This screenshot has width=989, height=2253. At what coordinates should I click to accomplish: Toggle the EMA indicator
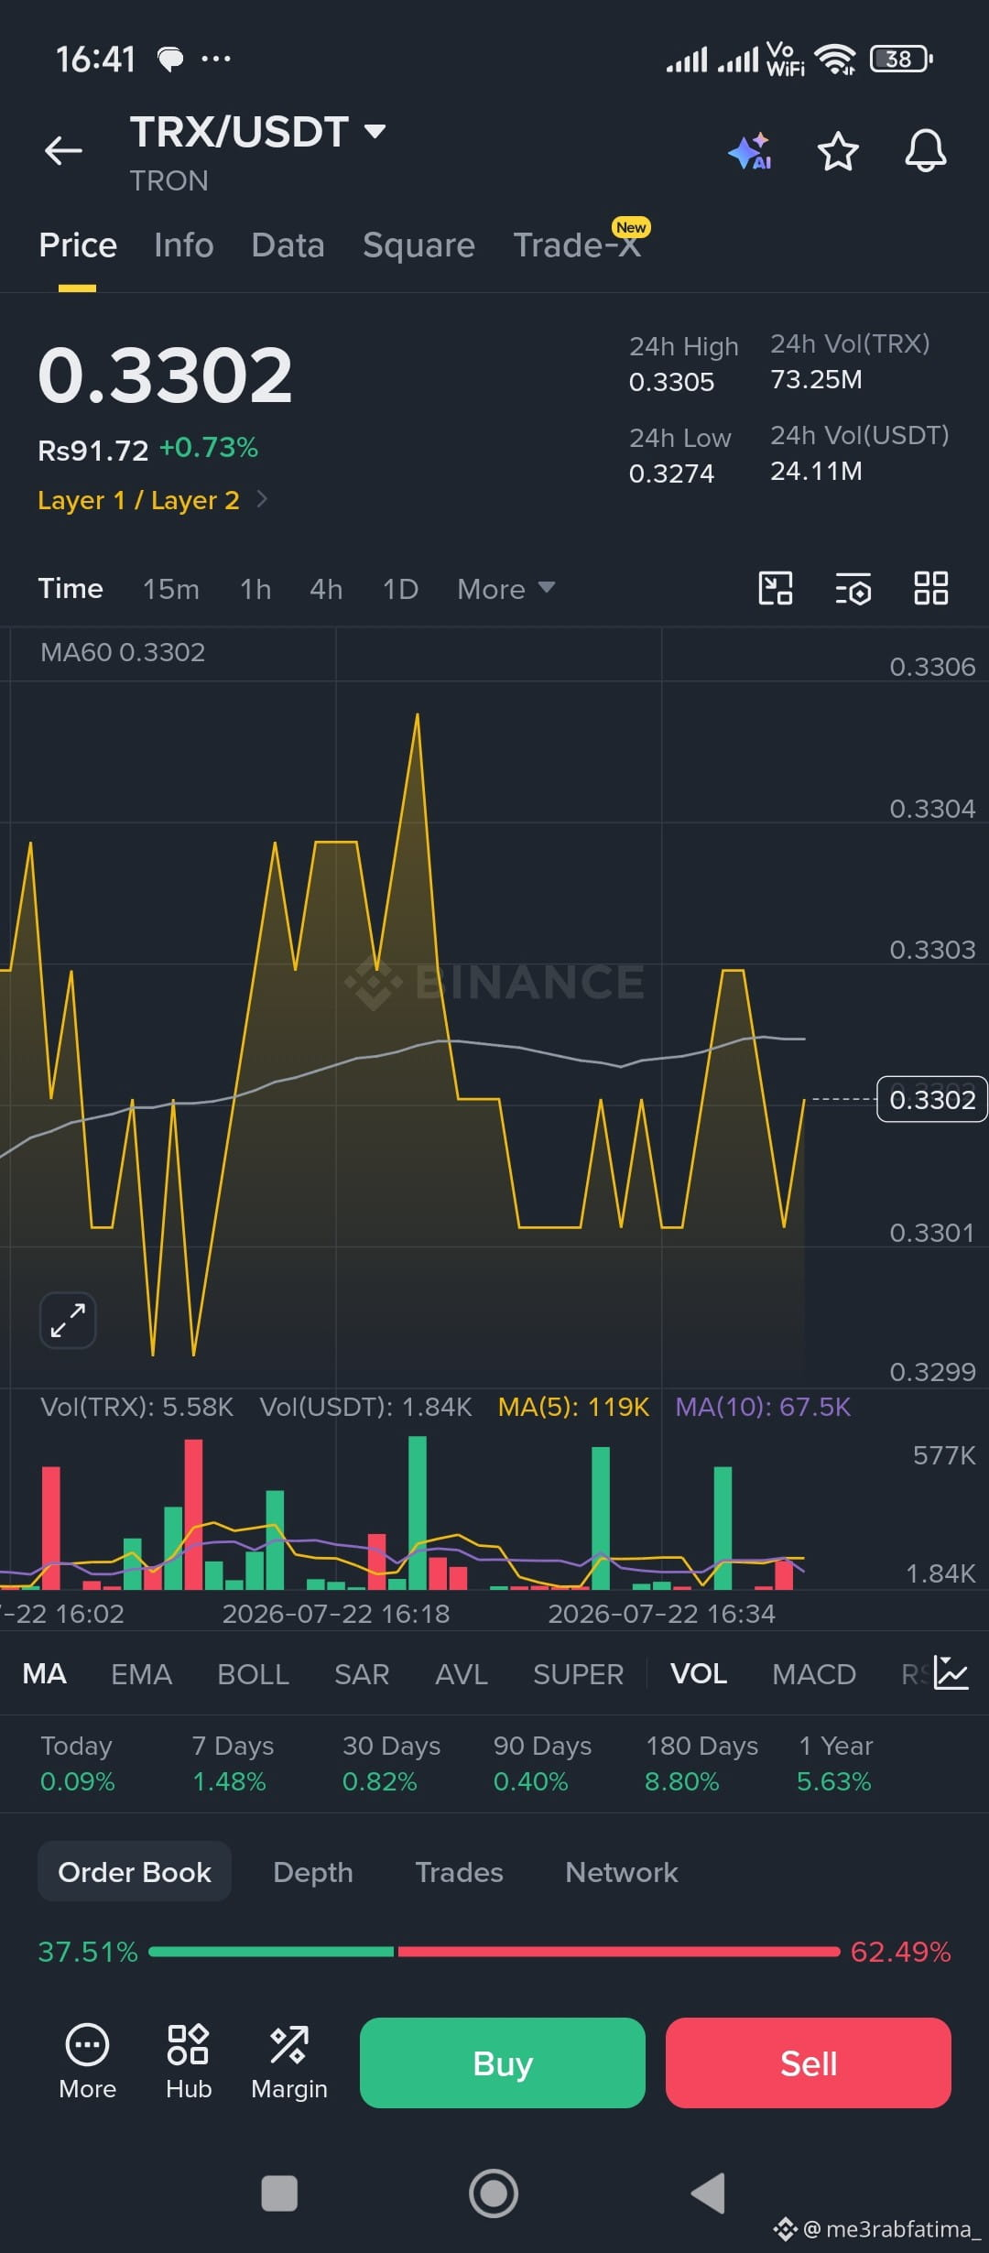pyautogui.click(x=141, y=1674)
